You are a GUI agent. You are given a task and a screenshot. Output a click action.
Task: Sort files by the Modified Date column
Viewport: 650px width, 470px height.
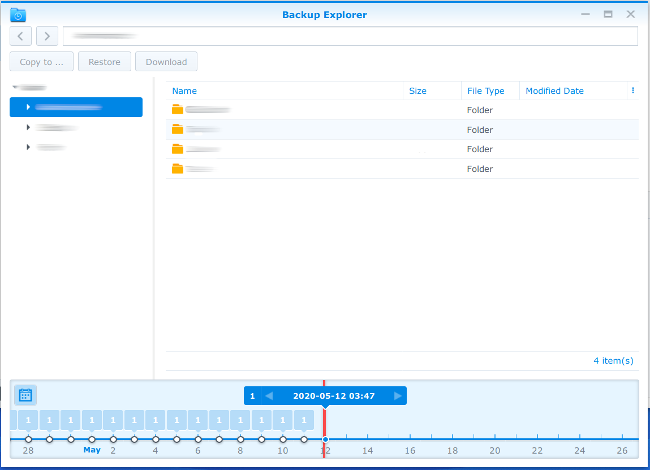[x=554, y=90]
